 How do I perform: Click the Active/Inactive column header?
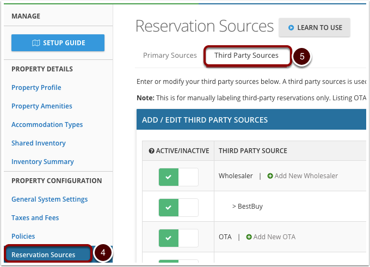pyautogui.click(x=182, y=151)
